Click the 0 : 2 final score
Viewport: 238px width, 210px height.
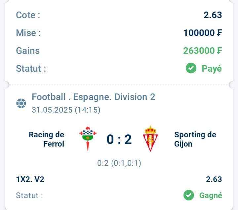pyautogui.click(x=119, y=139)
